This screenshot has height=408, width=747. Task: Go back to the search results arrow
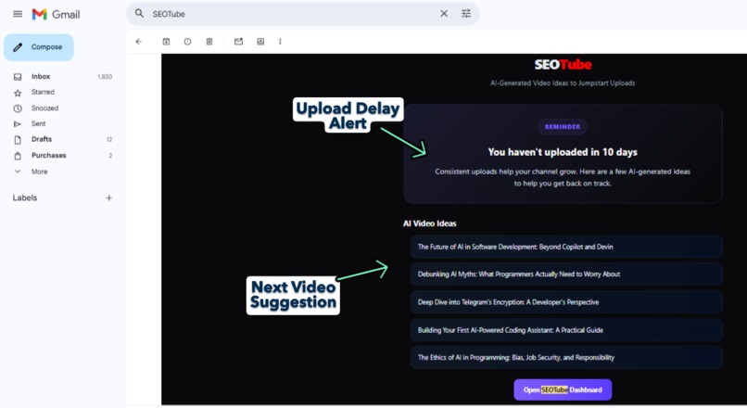point(139,42)
